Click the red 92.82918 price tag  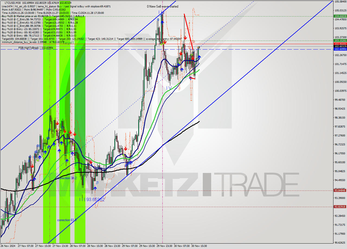(340, 207)
